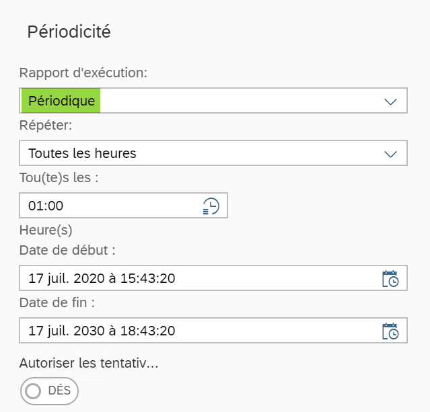The image size is (430, 412).
Task: Select the highlighted Périodique value
Action: (61, 101)
